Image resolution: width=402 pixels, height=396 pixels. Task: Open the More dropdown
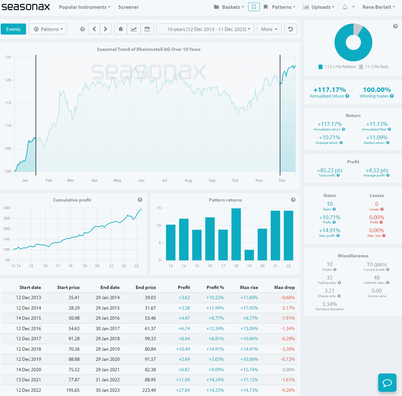point(269,29)
